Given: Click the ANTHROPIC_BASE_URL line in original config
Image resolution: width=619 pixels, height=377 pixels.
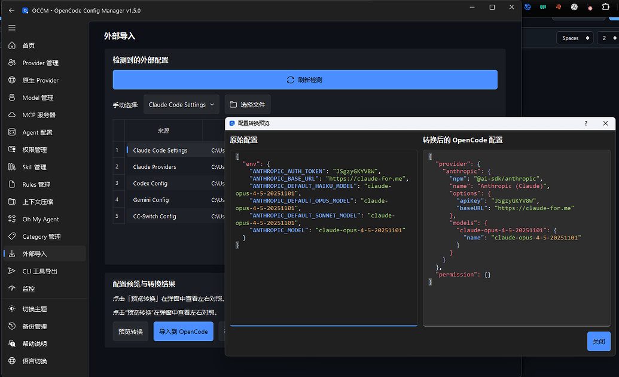Looking at the screenshot, I should pos(329,178).
